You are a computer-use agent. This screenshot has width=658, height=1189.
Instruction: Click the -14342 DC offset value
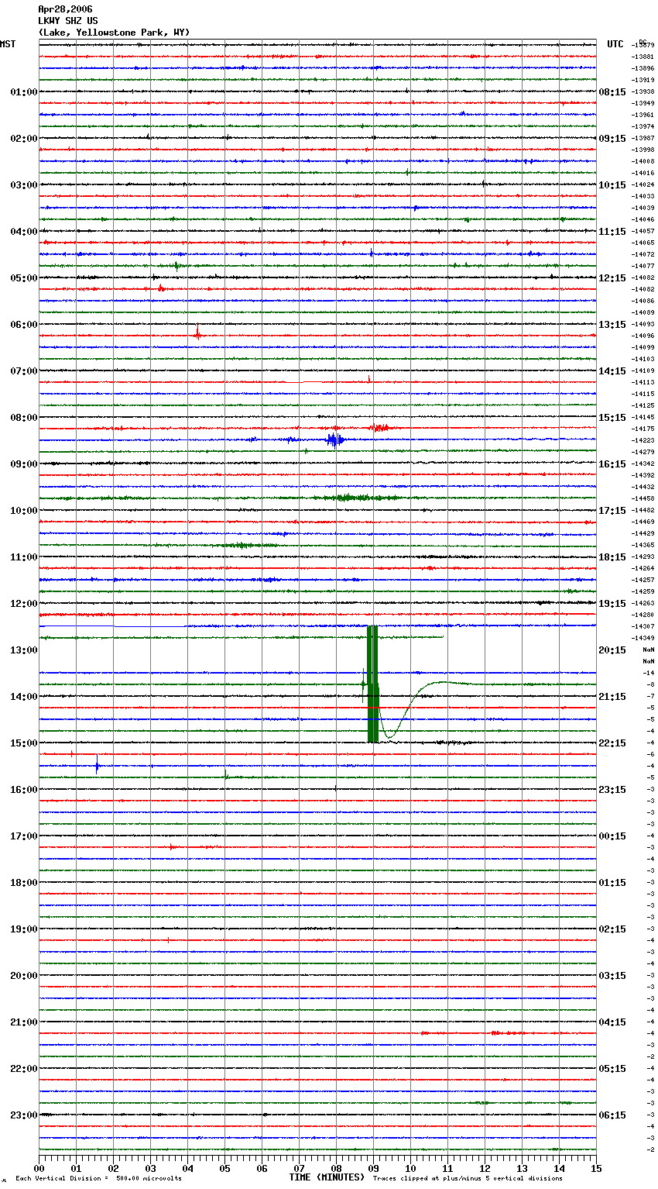coord(643,464)
